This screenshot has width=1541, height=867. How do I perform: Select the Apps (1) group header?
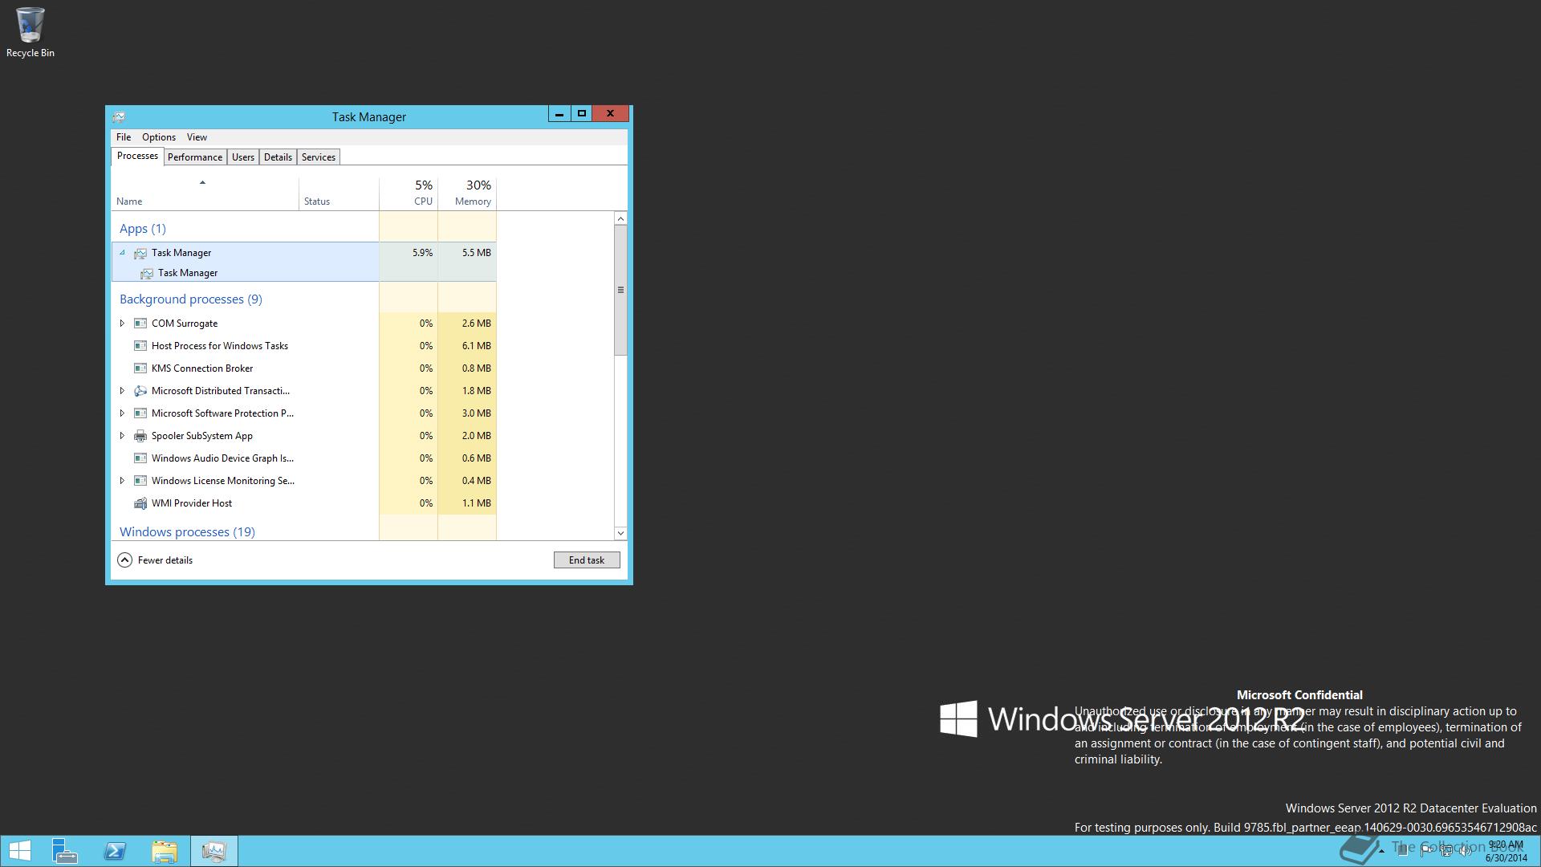[143, 229]
